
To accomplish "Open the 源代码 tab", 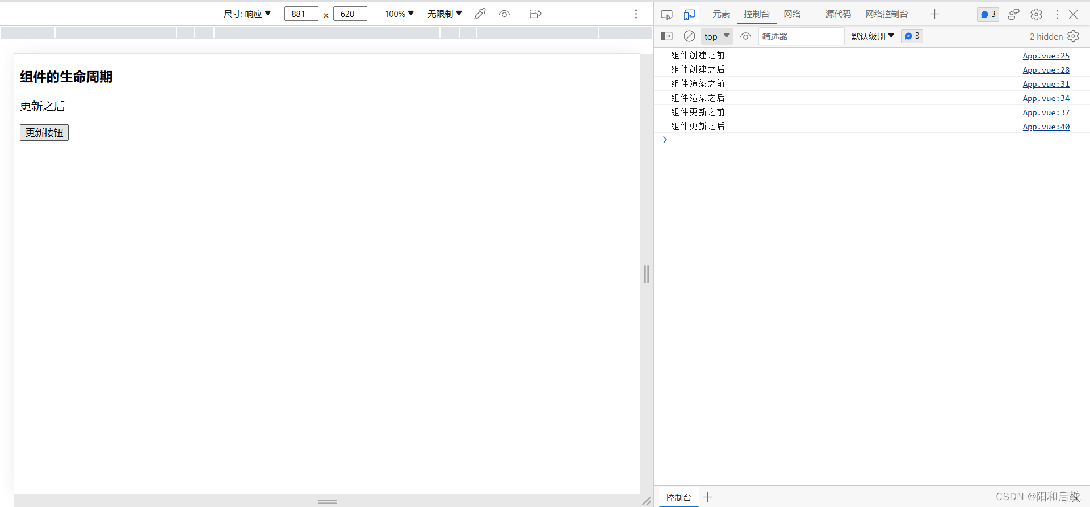I will [838, 14].
